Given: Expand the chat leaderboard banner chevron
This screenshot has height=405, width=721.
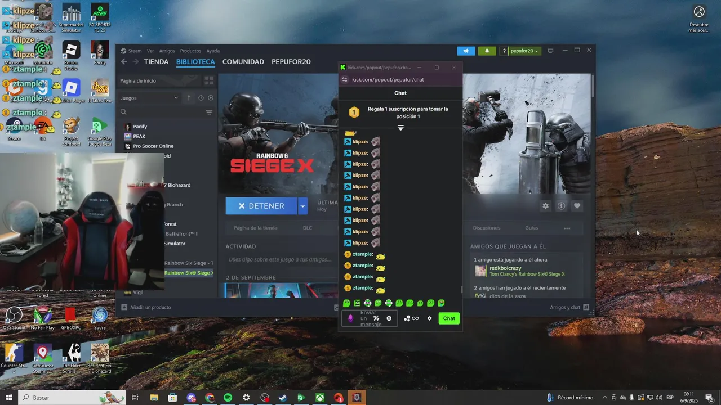Looking at the screenshot, I should point(400,128).
